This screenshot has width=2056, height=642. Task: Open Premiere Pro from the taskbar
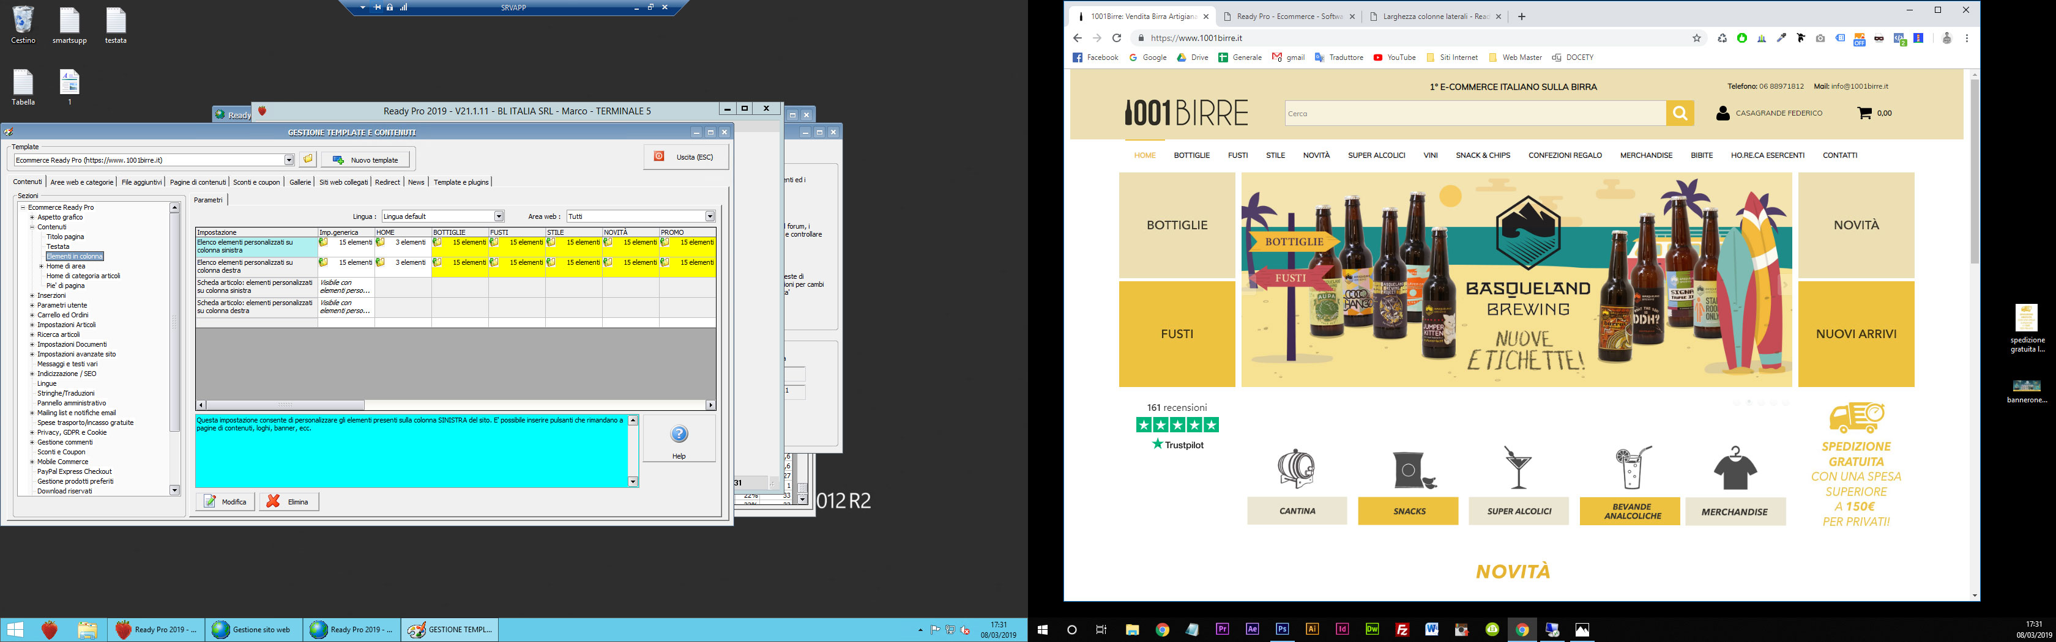coord(1222,629)
